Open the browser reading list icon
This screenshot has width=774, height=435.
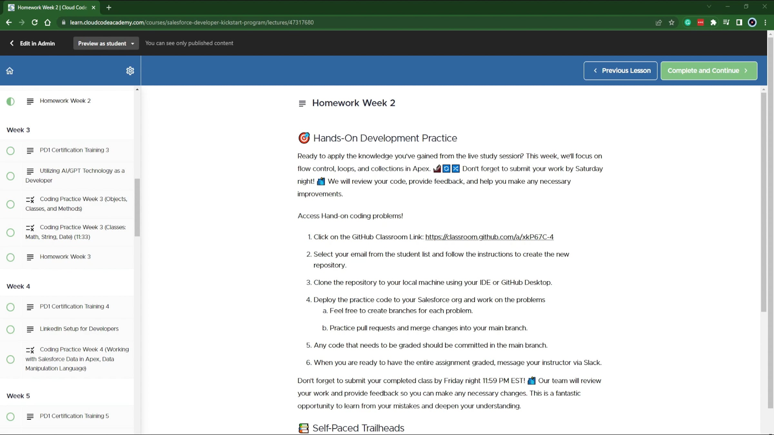[x=726, y=22]
